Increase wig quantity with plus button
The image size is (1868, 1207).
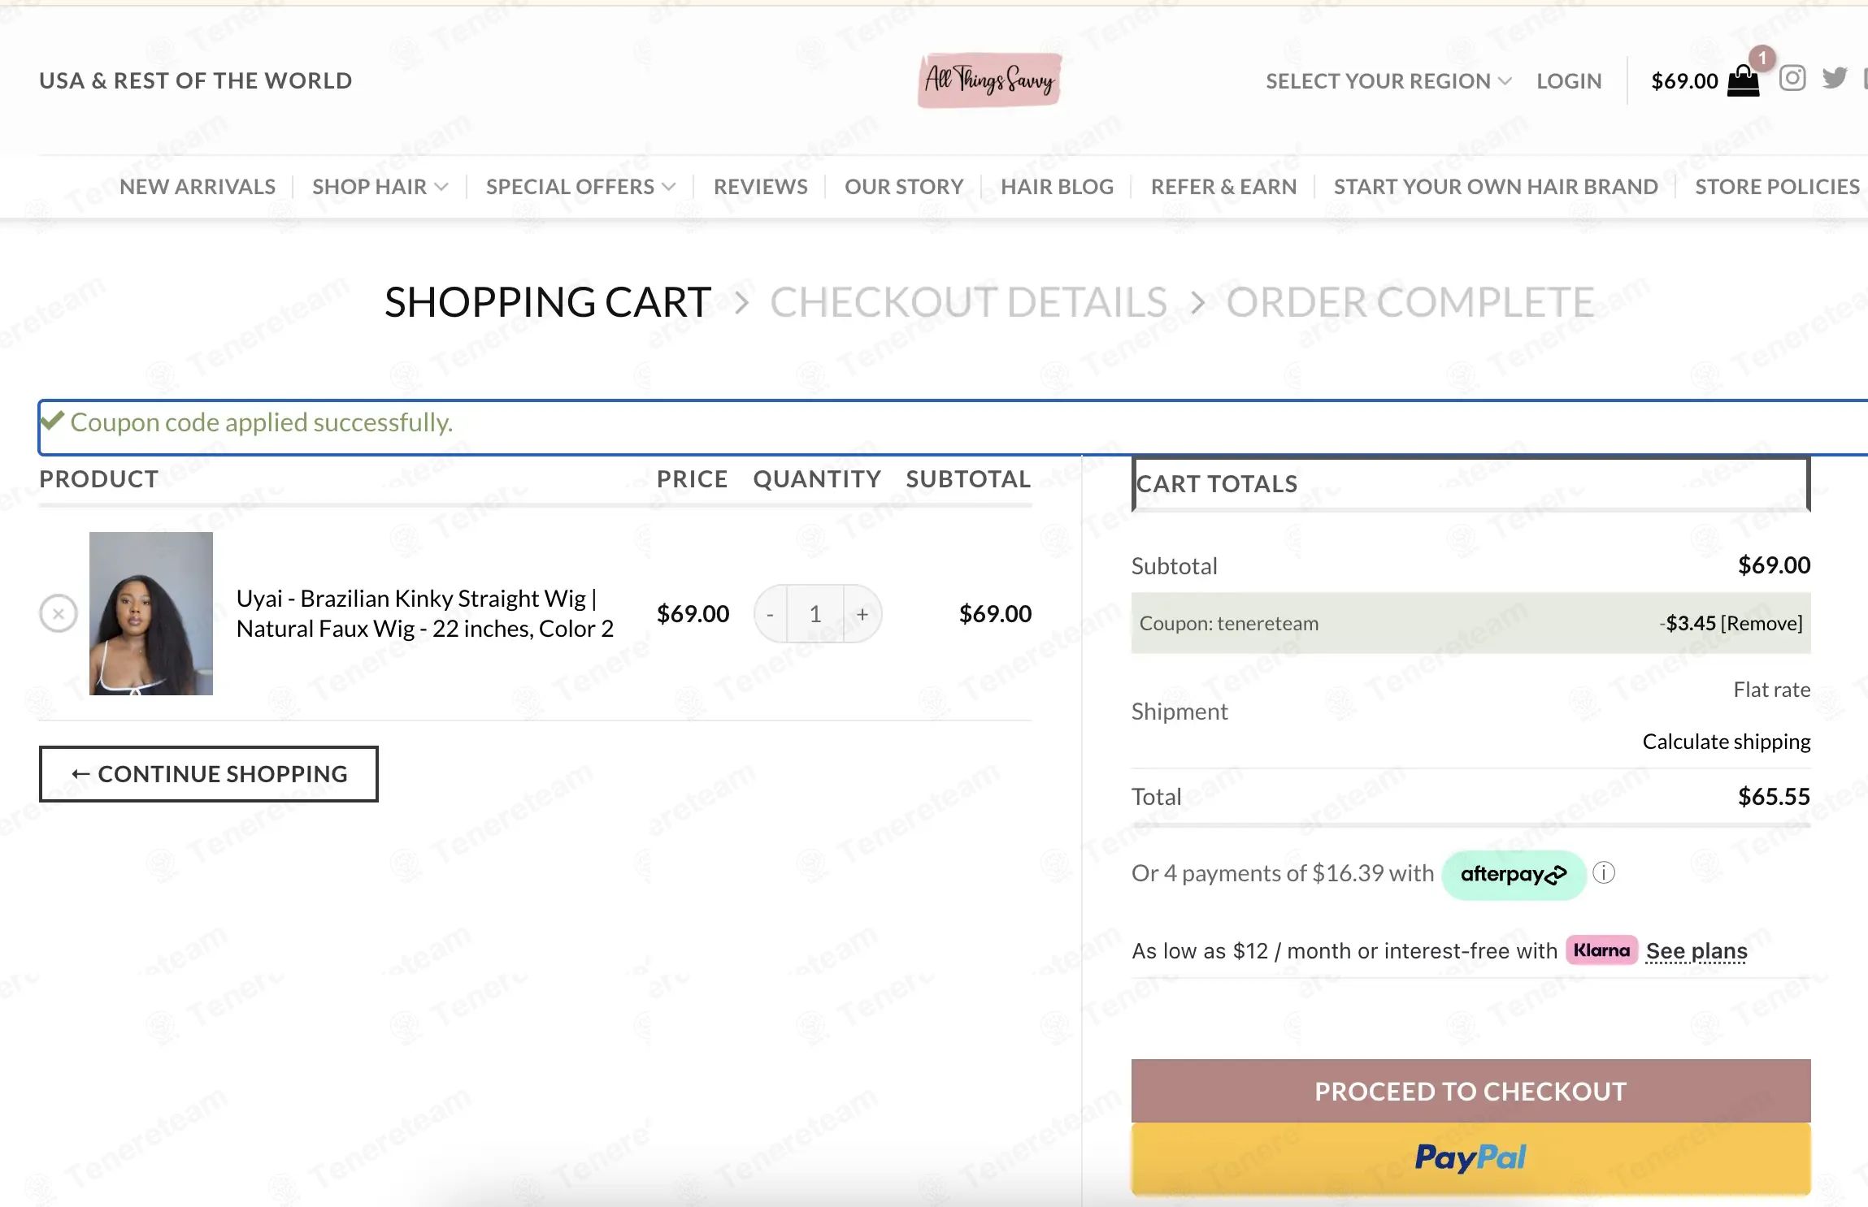coord(862,614)
